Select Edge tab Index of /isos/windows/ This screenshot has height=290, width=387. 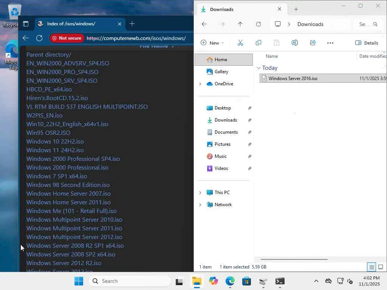click(79, 24)
